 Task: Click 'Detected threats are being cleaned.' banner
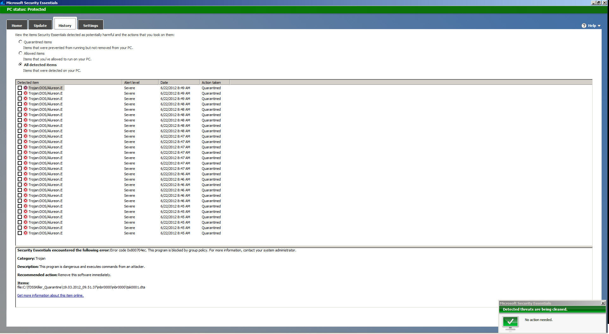535,309
